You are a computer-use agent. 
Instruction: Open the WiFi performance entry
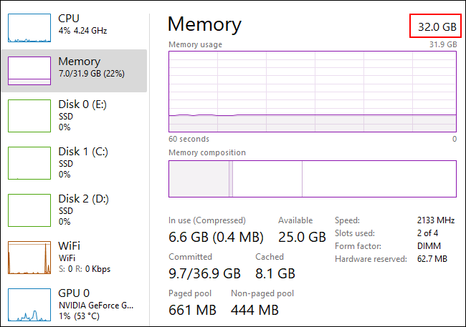74,258
